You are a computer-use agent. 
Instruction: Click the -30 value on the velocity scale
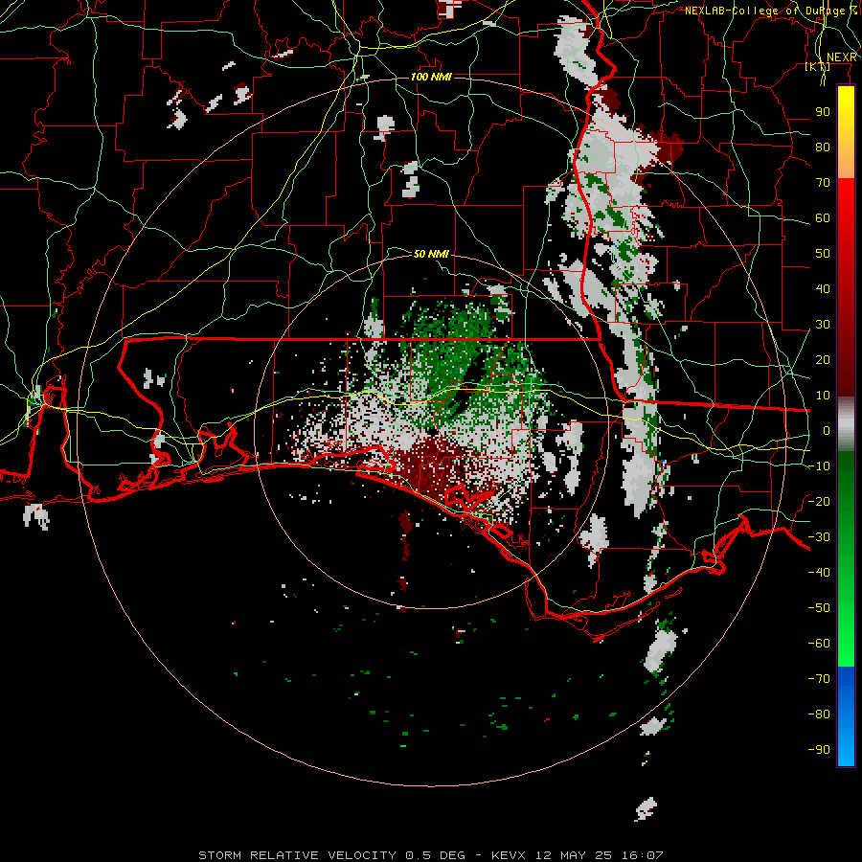[x=819, y=537]
